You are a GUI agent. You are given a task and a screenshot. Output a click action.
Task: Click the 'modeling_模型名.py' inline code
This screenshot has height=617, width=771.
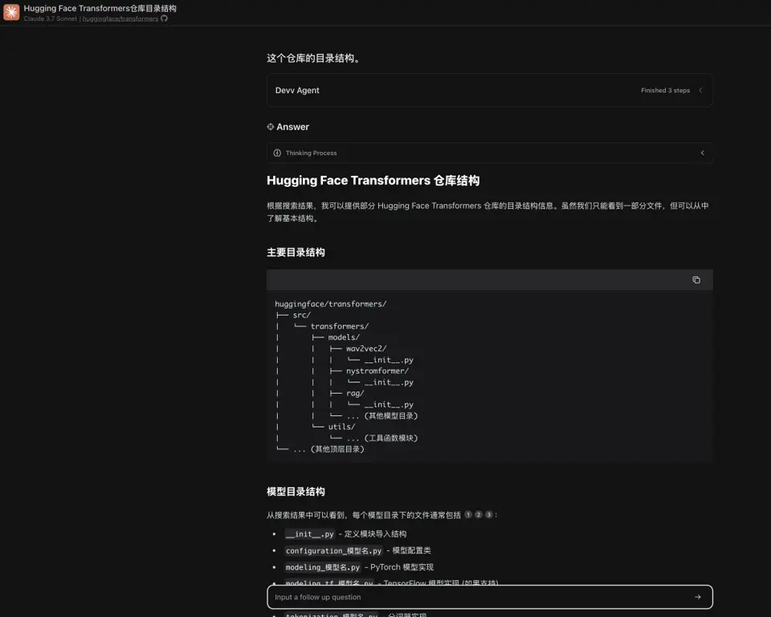coord(323,567)
